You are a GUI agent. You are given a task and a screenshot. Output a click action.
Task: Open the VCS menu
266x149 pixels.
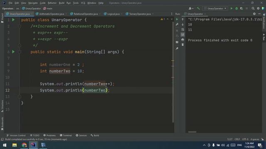tap(83, 3)
